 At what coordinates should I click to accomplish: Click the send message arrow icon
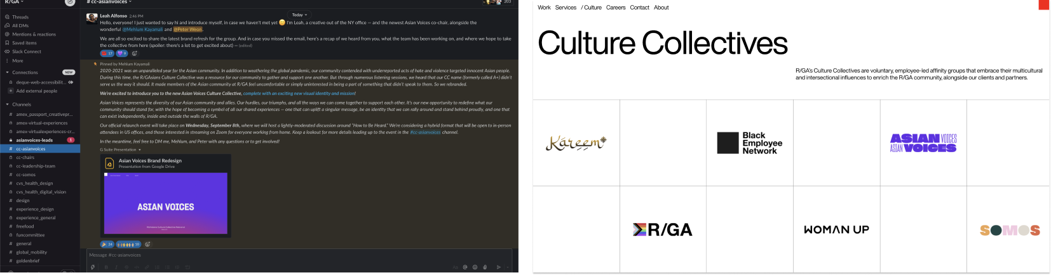tap(498, 267)
